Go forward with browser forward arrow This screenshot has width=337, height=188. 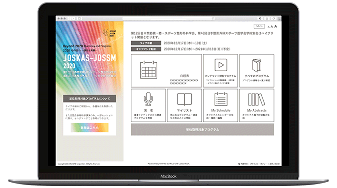pos(73,19)
